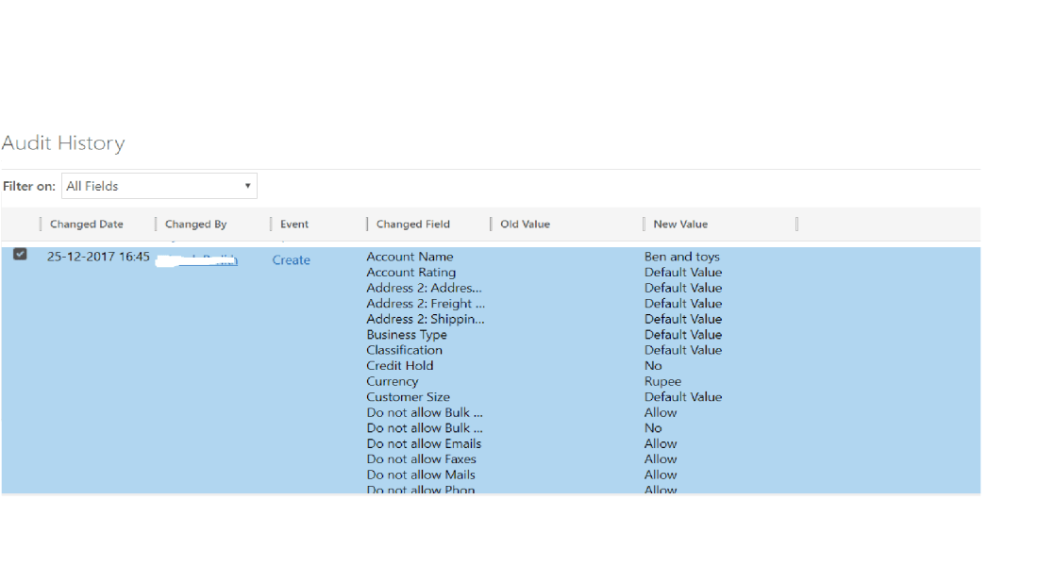
Task: Select the Credit Hold field entry
Action: (400, 366)
